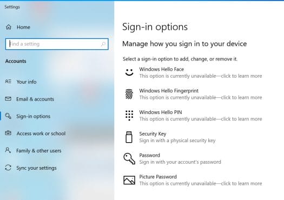Click the Family & other users person icon
The image size is (284, 200).
pos(8,150)
